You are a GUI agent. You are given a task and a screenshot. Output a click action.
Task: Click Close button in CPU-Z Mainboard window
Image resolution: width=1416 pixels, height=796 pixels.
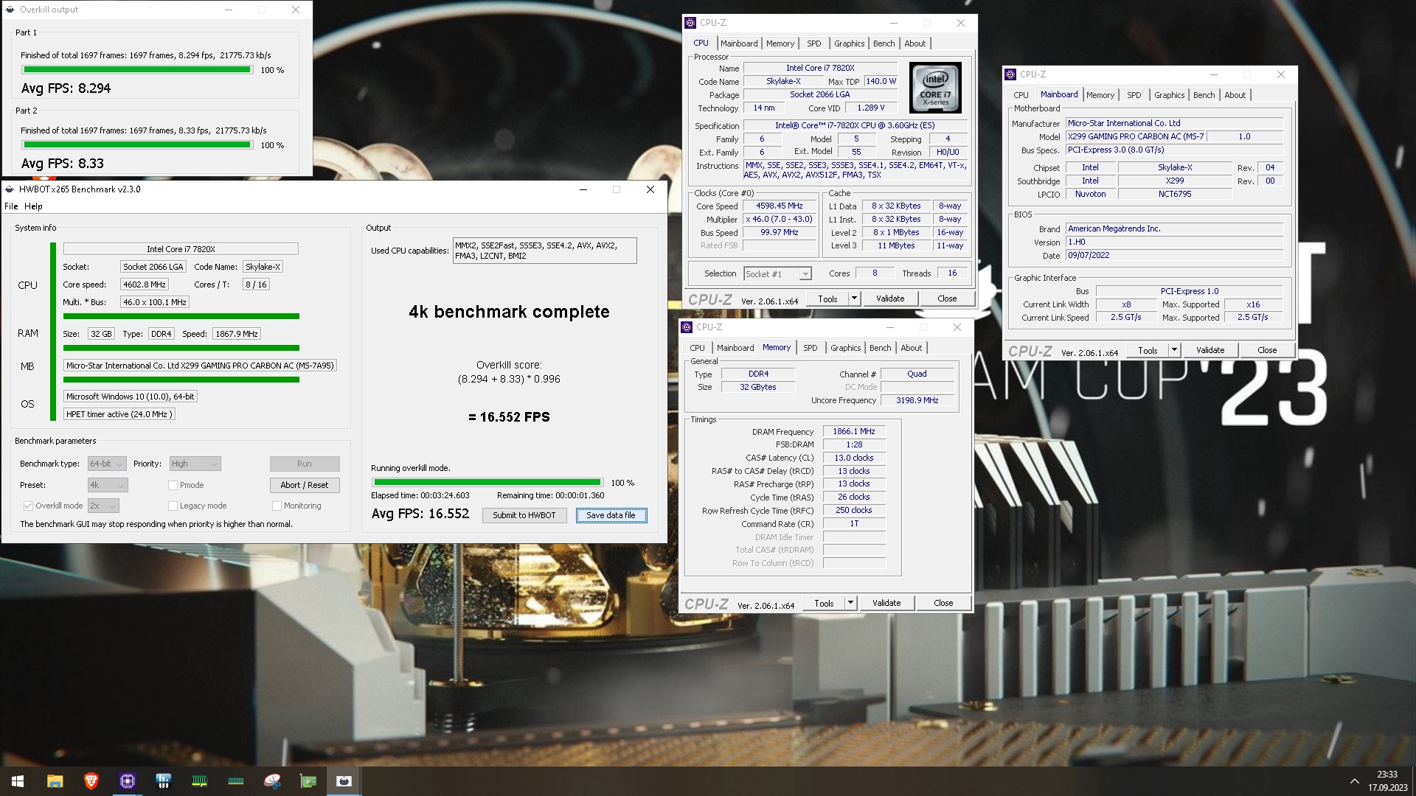1267,350
